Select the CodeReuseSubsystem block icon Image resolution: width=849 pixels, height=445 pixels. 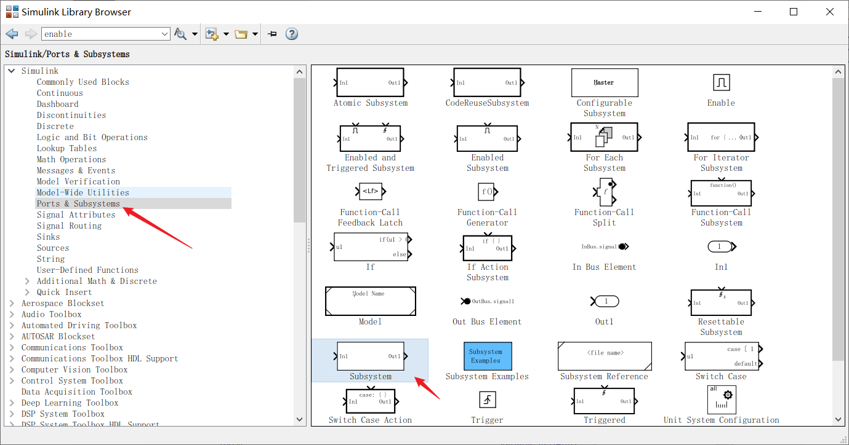click(x=488, y=83)
